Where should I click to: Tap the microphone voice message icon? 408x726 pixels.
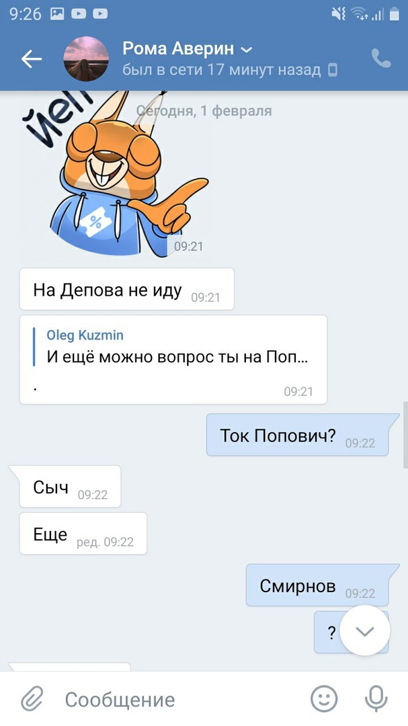[x=376, y=698]
